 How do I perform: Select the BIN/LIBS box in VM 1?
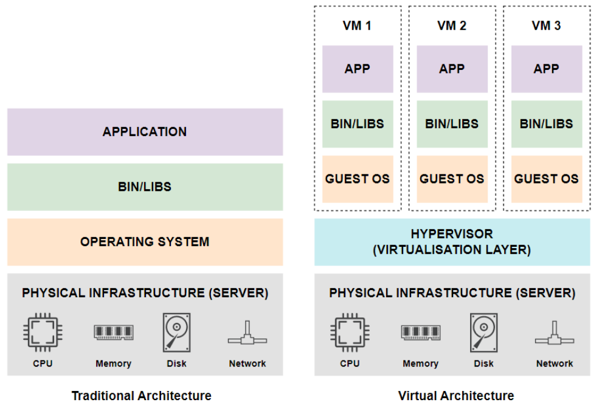tap(358, 124)
